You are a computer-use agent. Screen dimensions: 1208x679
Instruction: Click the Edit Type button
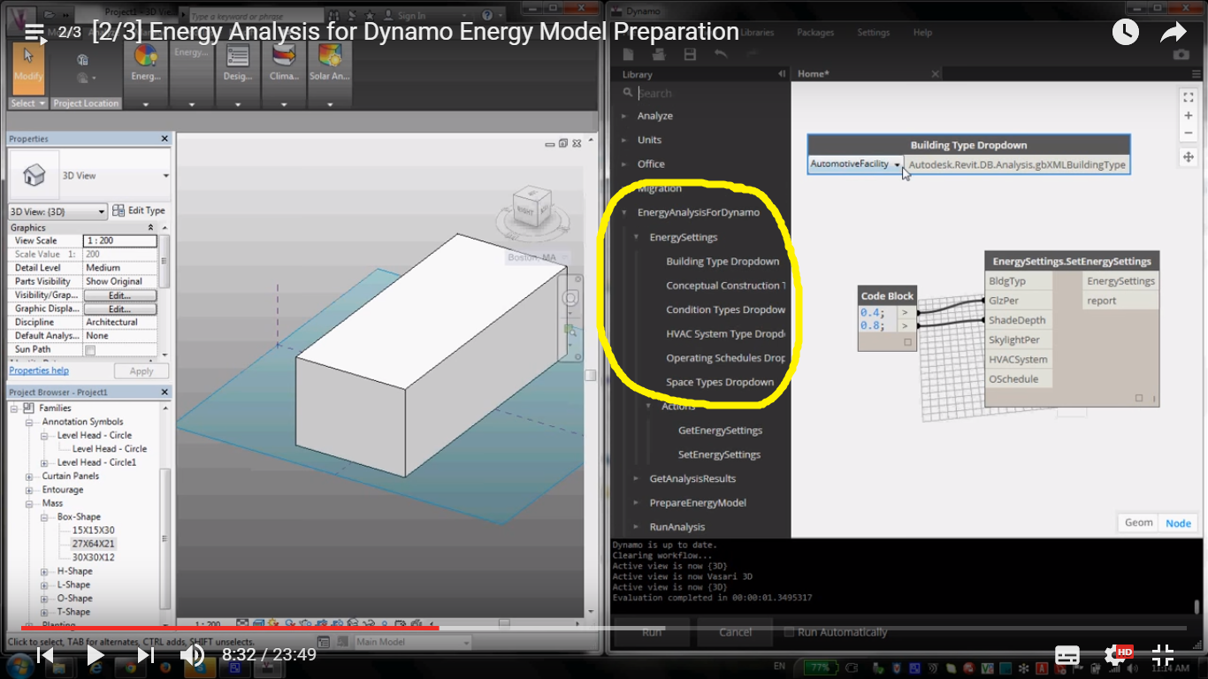pyautogui.click(x=139, y=211)
